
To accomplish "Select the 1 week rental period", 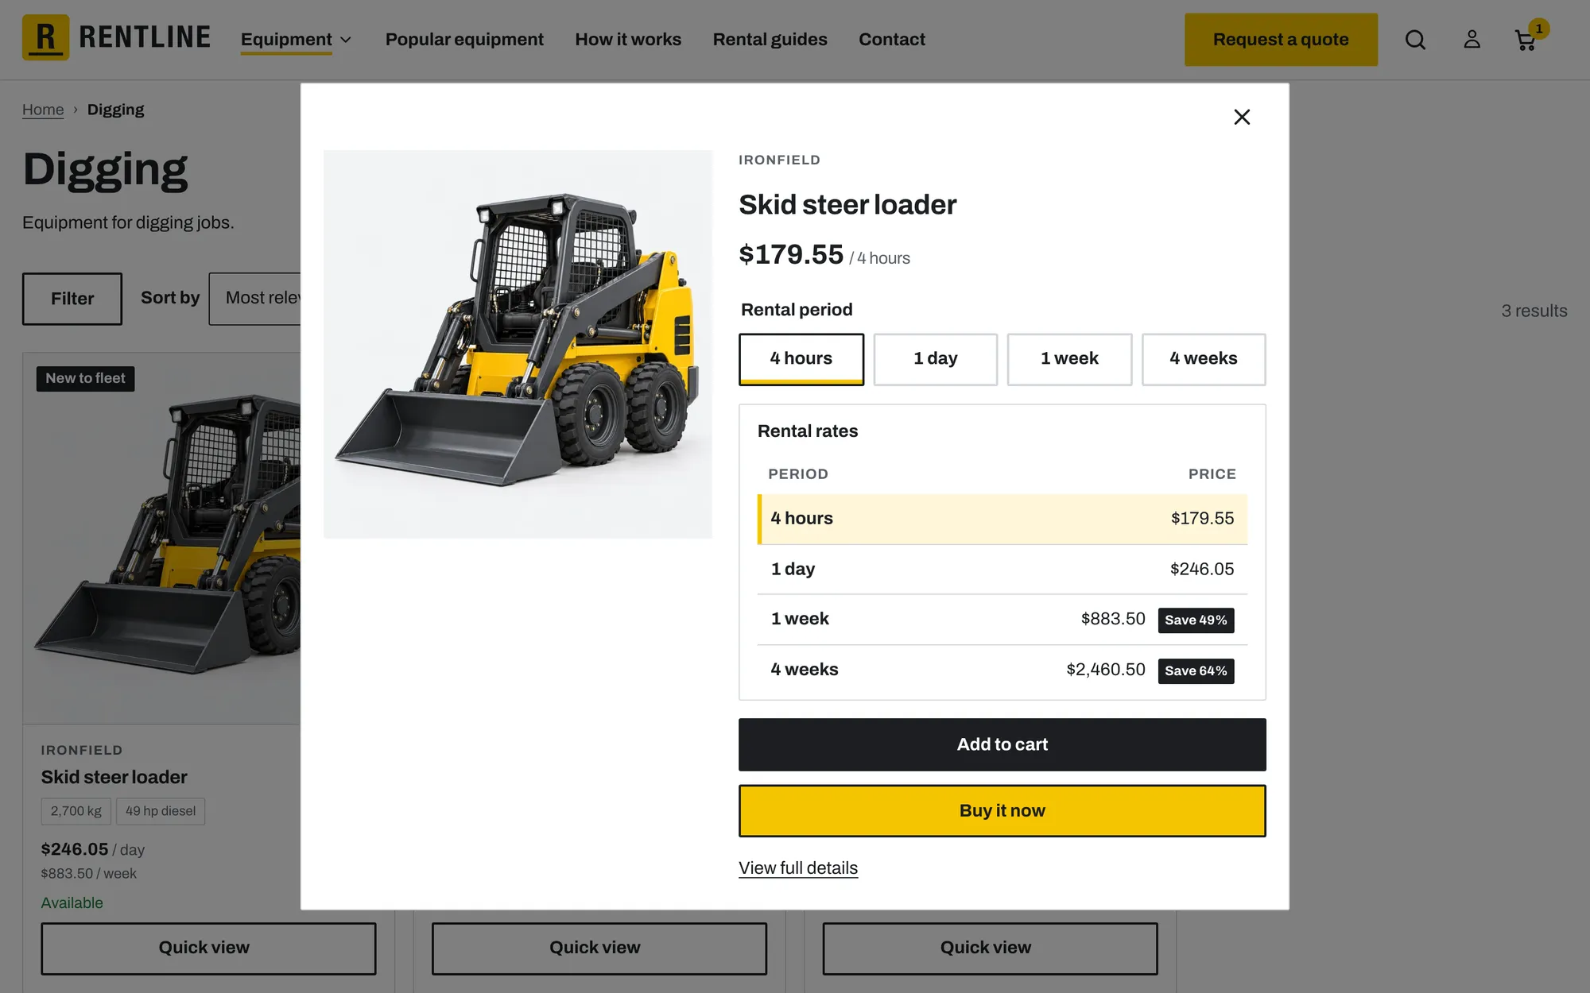I will tap(1069, 359).
